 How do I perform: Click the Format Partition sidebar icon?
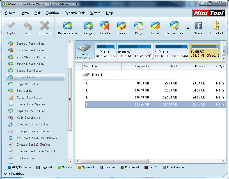click(x=11, y=43)
